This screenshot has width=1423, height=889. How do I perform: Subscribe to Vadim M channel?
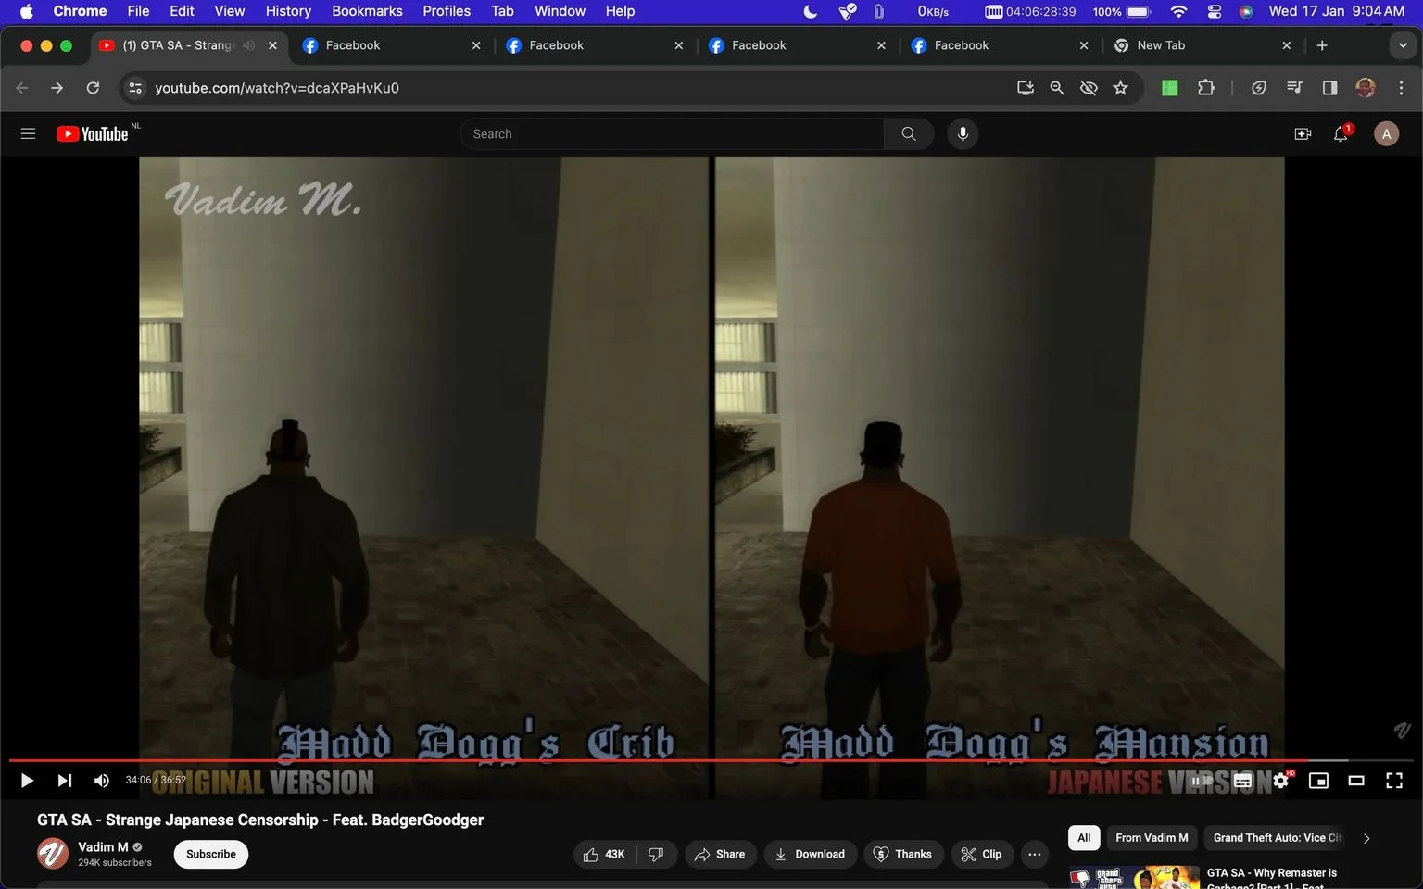pyautogui.click(x=211, y=854)
